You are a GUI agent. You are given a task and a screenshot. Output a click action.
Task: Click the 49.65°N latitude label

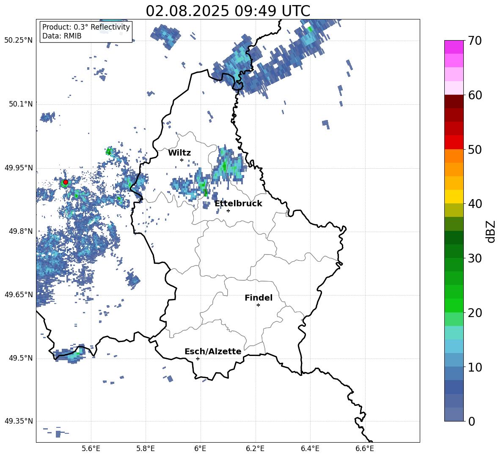point(19,294)
